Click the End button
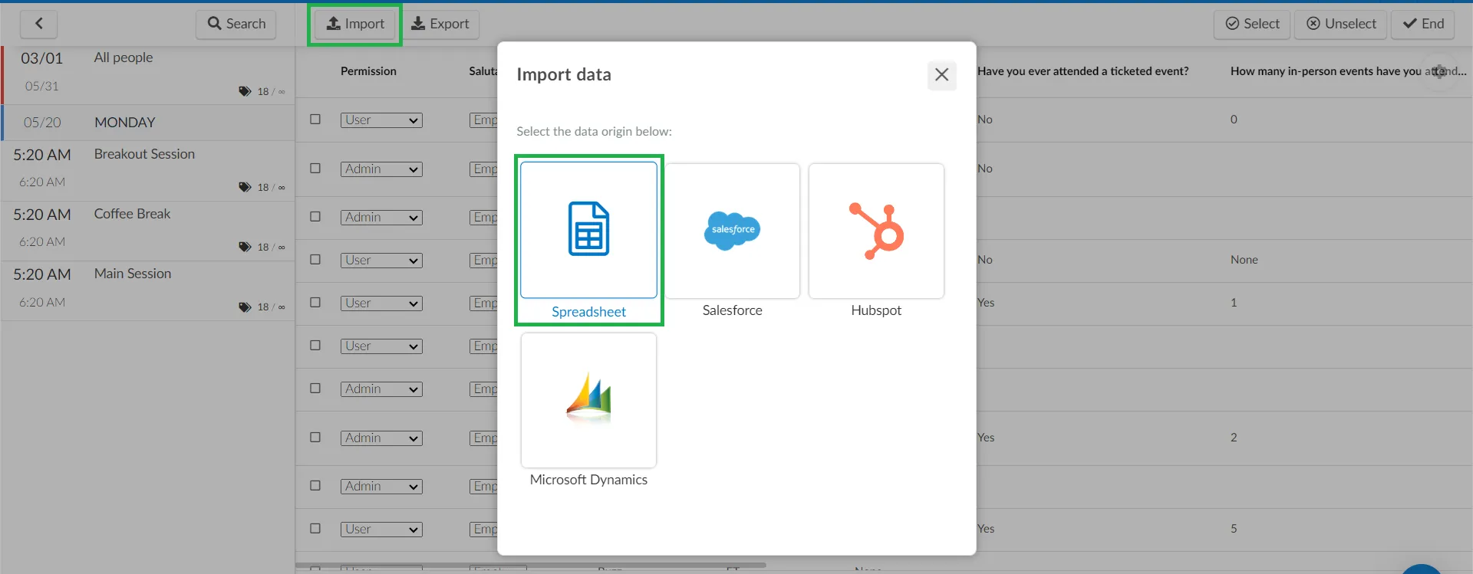This screenshot has width=1473, height=574. click(1424, 24)
